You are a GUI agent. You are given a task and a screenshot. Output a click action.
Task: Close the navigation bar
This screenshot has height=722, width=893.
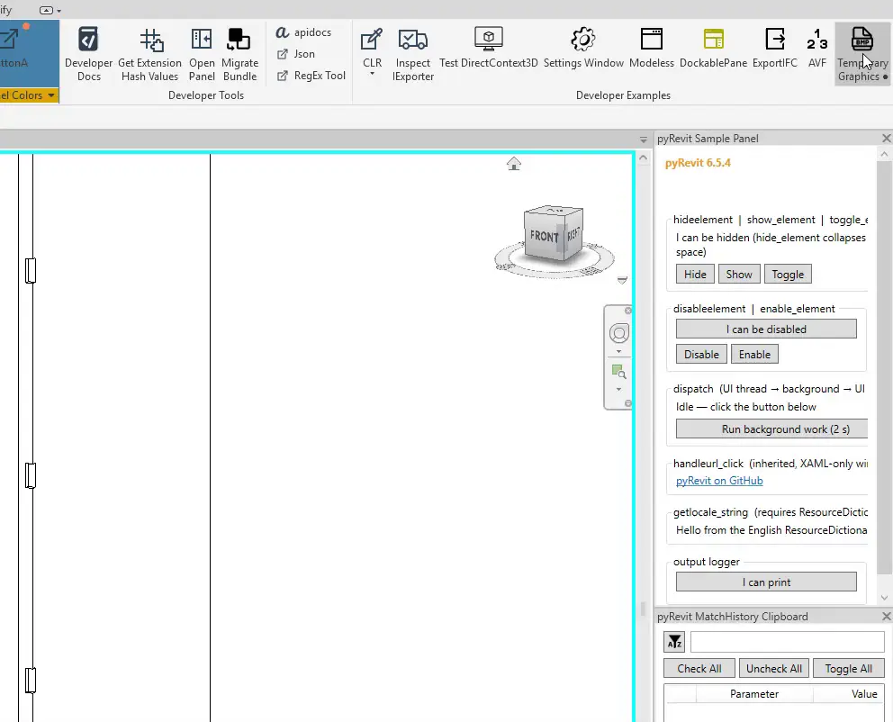point(628,311)
